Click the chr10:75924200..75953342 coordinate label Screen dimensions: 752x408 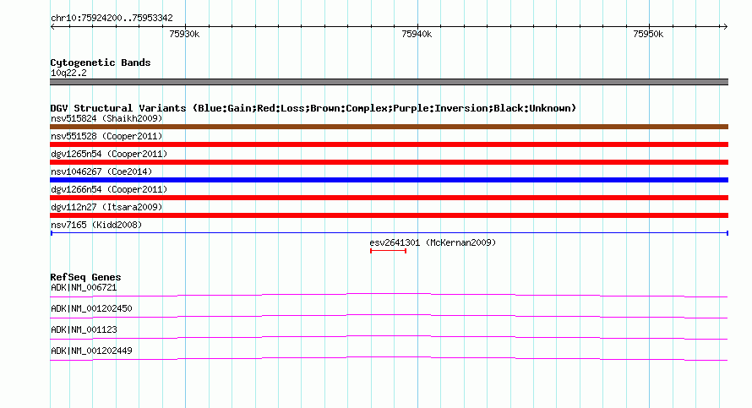[x=112, y=19]
